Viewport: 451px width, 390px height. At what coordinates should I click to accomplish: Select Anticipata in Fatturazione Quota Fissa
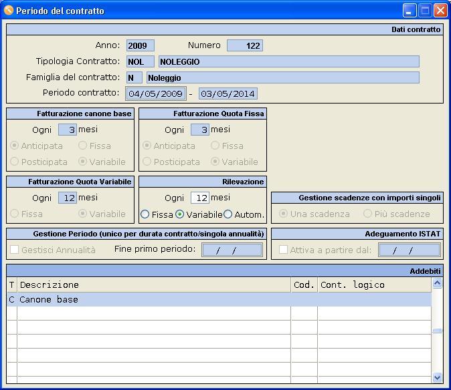pyautogui.click(x=147, y=146)
